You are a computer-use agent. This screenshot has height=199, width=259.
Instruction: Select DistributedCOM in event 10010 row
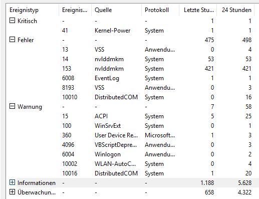116,97
